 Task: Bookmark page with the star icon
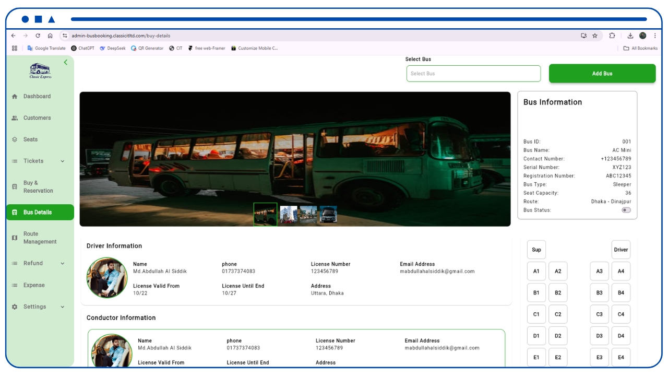[595, 36]
